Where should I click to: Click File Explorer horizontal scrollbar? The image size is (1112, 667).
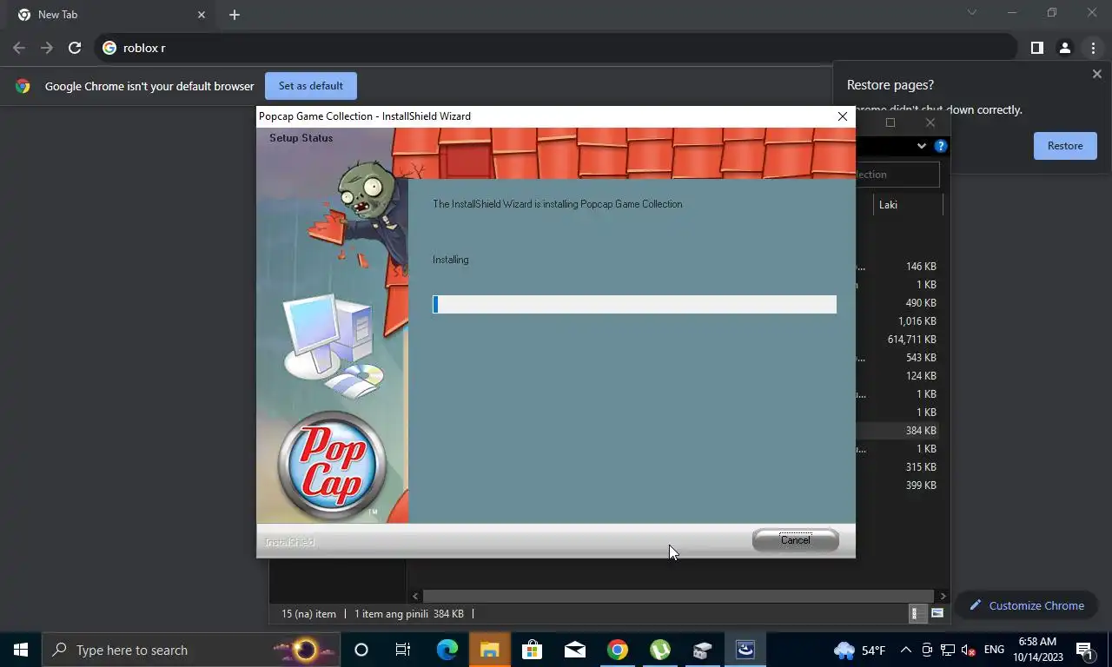point(679,596)
